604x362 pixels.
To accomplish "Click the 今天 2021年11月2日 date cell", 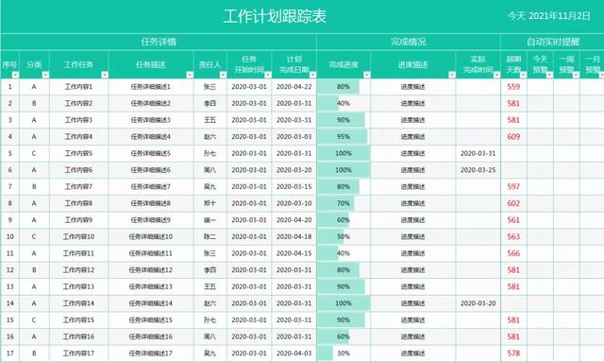I will tap(548, 16).
